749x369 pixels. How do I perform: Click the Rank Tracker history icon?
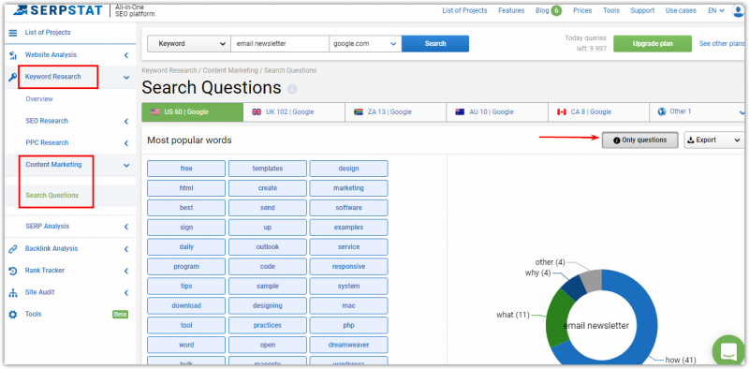tap(13, 271)
